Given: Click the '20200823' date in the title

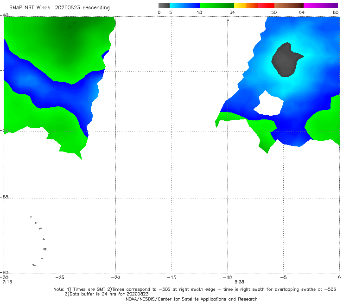Looking at the screenshot, I should pyautogui.click(x=67, y=7).
